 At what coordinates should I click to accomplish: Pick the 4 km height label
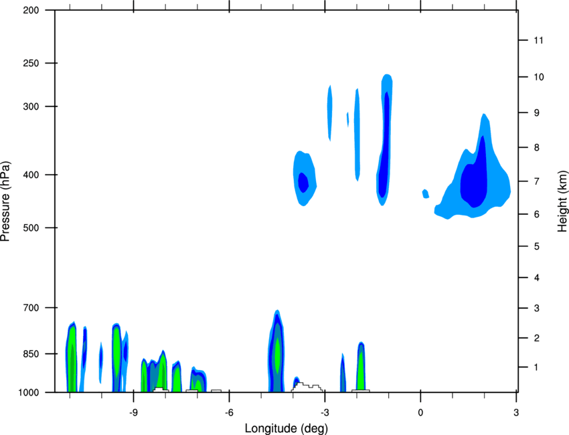click(537, 278)
